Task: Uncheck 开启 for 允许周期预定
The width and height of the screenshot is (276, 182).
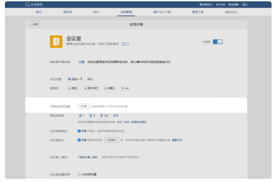Action: [79, 131]
